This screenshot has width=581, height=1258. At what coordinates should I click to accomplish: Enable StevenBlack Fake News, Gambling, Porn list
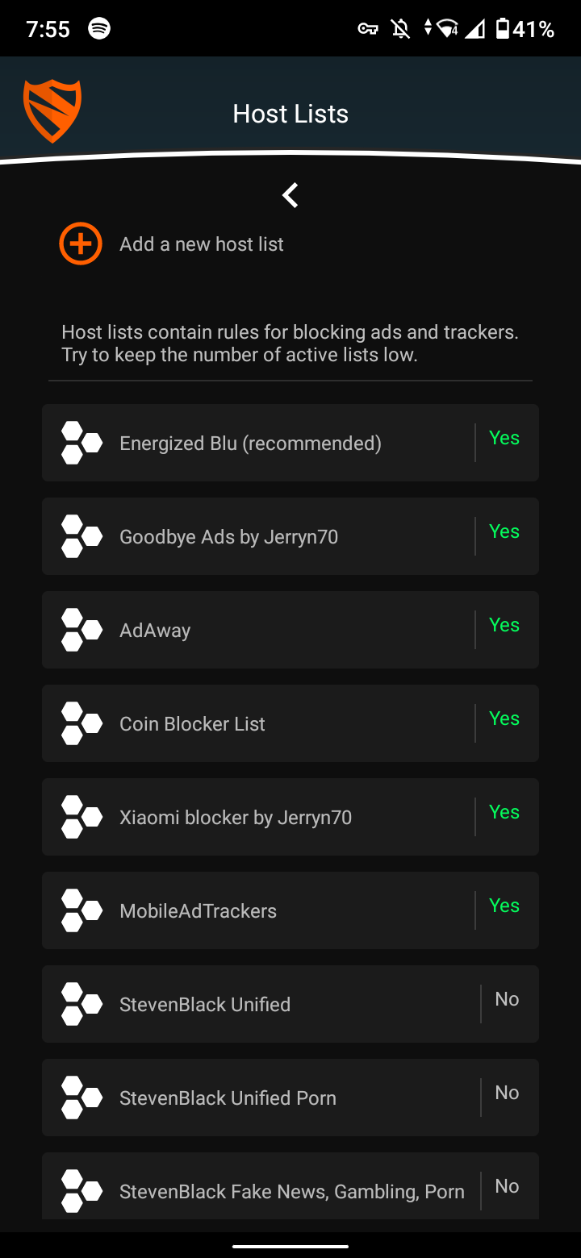(507, 1186)
